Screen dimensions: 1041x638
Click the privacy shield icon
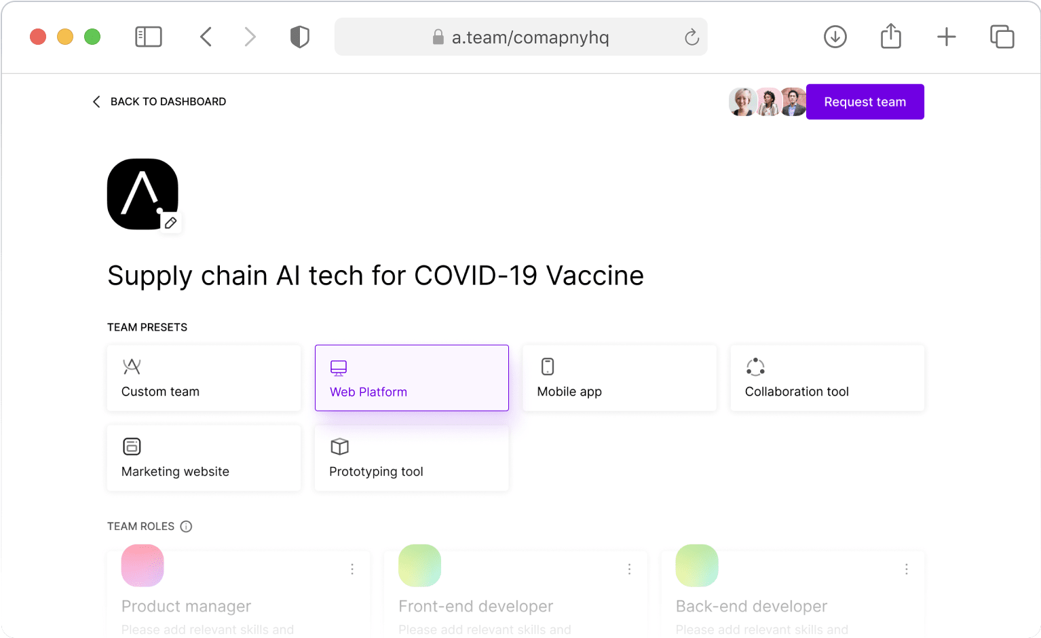(299, 37)
